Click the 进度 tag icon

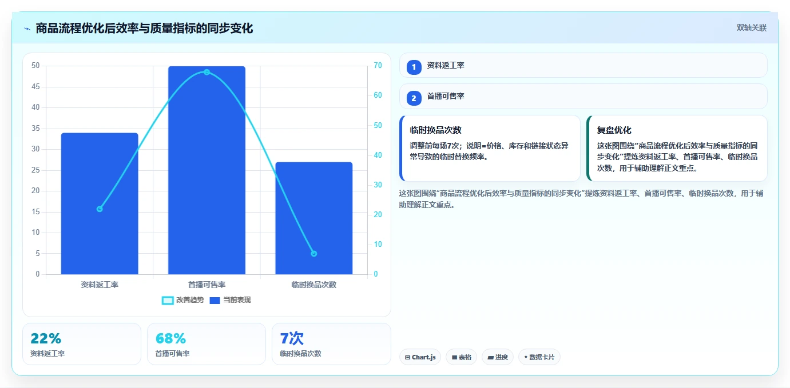[490, 358]
